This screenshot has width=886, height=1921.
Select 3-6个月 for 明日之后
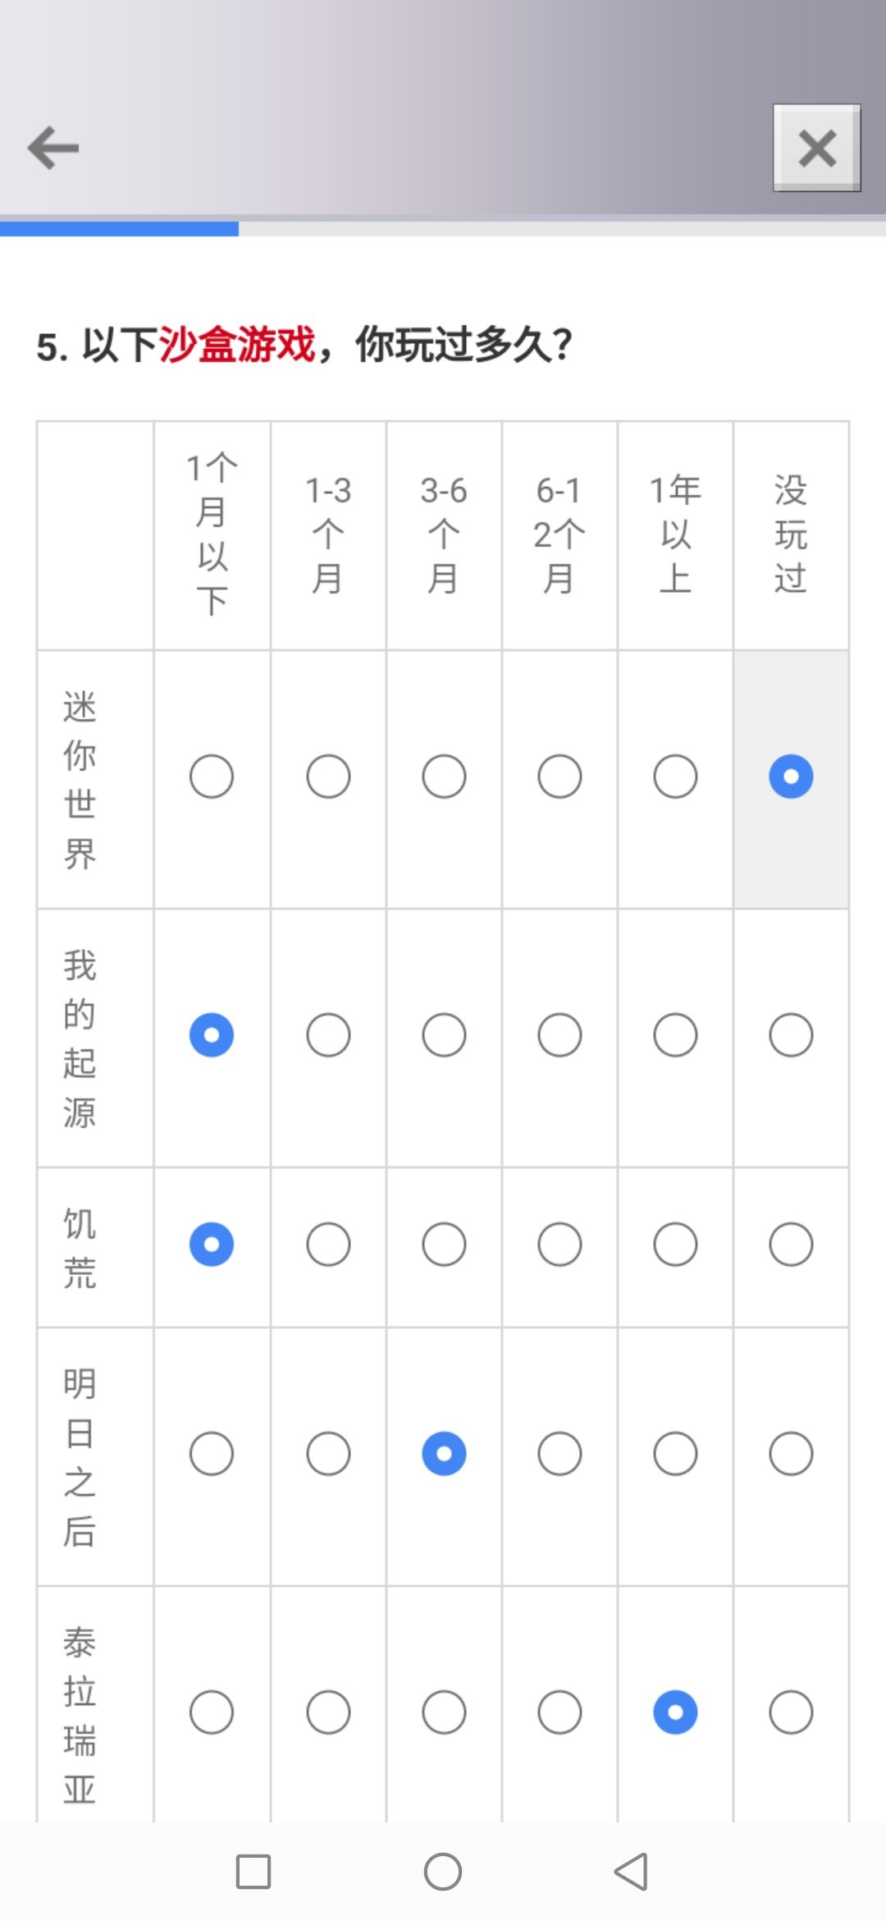tap(444, 1454)
